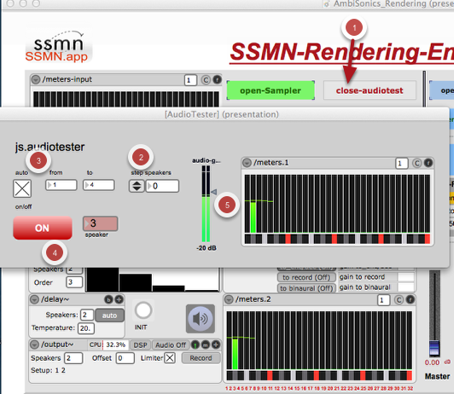Click the Offset number box
This screenshot has height=394, width=454.
pos(125,358)
